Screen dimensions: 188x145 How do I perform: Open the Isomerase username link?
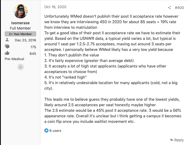20,23
